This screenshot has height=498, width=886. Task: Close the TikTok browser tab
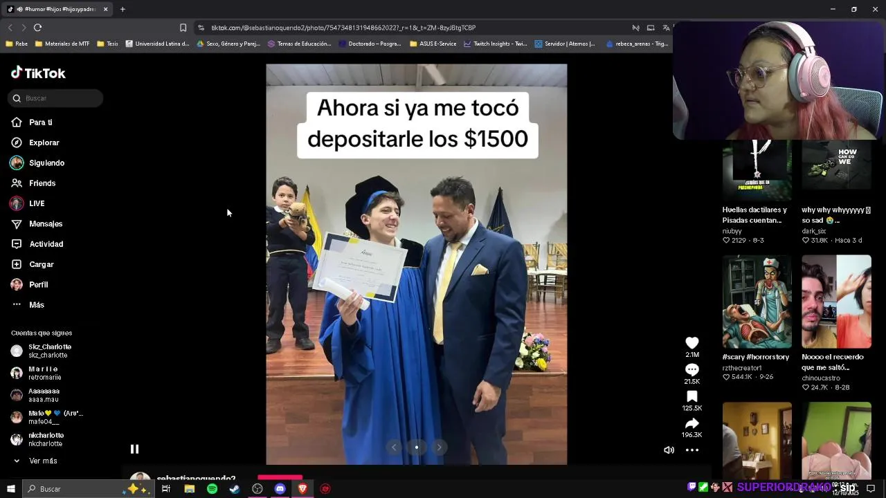tap(105, 9)
